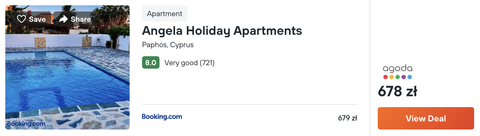This screenshot has height=136, width=480.
Task: Click the Paphos, Cyprus location text
Action: [x=168, y=45]
